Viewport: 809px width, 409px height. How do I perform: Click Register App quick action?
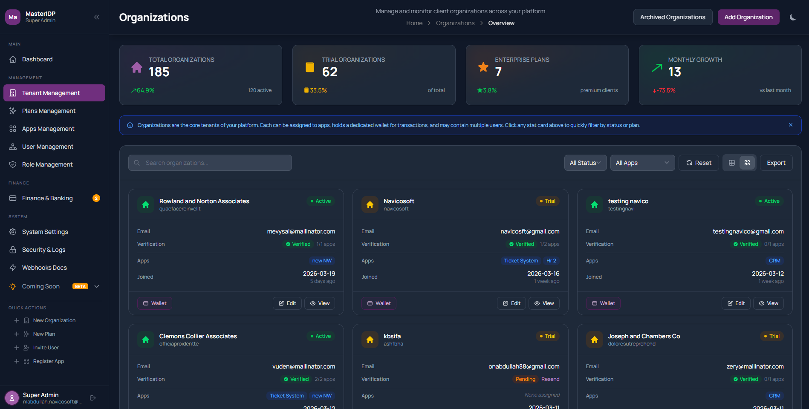coord(48,361)
